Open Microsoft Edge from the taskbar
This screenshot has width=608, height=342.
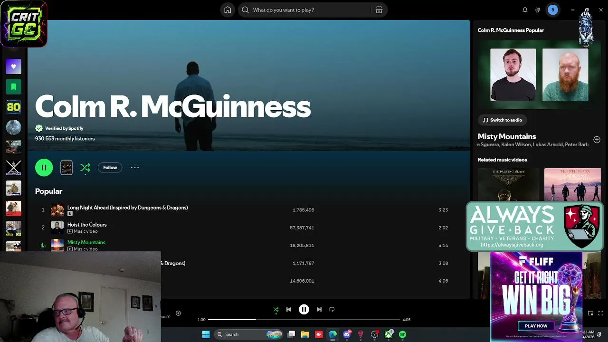pos(332,334)
